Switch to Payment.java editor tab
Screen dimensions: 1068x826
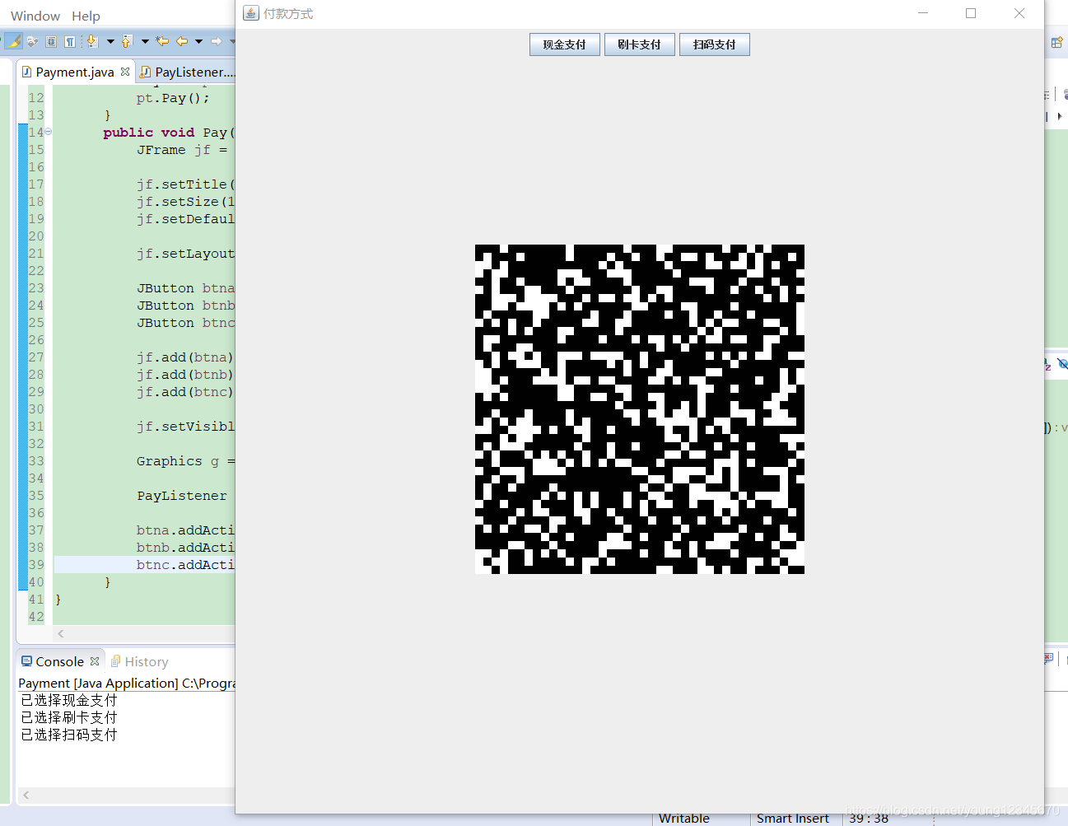(74, 72)
